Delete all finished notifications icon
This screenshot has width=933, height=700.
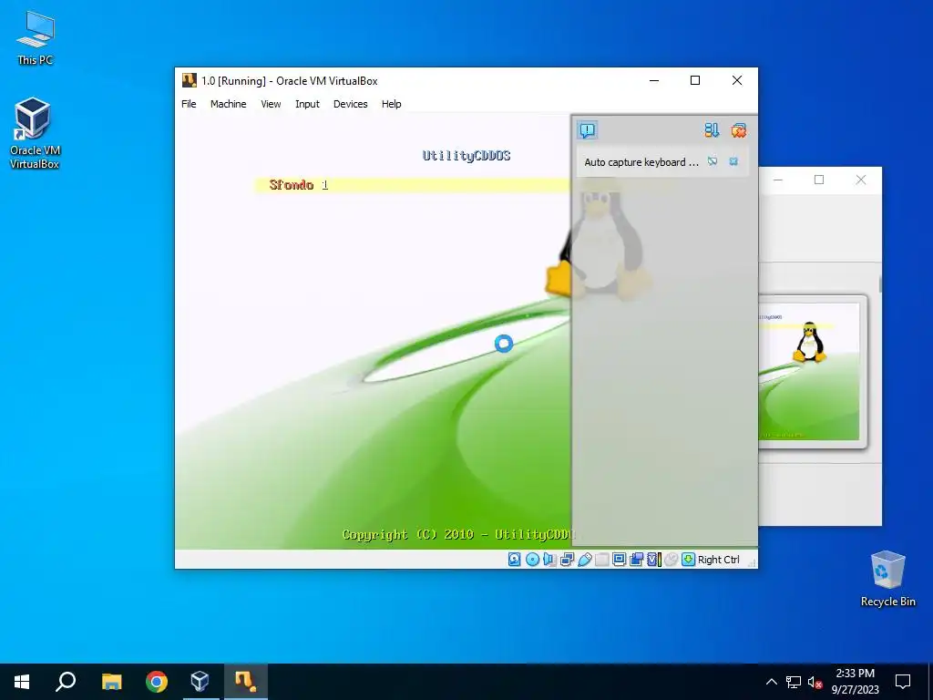point(738,129)
